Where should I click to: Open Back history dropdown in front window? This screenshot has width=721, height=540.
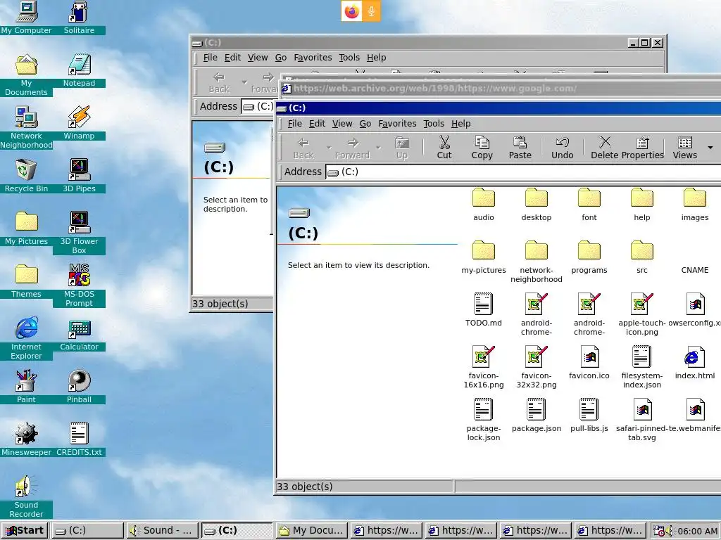tap(329, 148)
